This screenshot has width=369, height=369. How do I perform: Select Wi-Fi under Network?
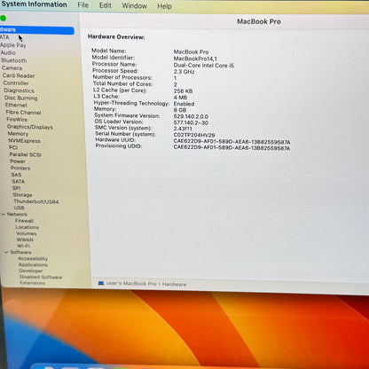[24, 246]
